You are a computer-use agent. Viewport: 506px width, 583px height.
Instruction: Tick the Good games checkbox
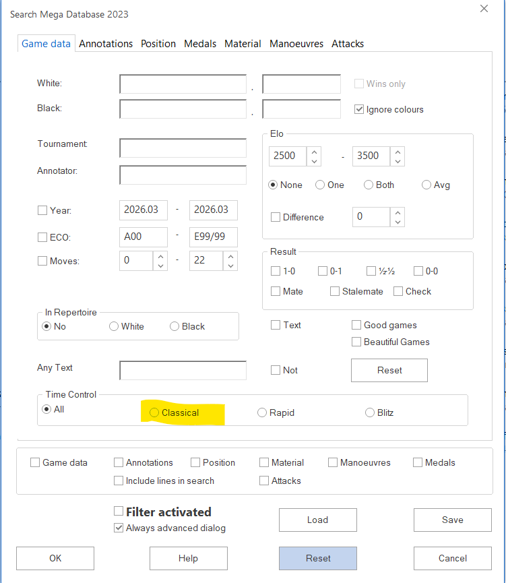coord(356,325)
